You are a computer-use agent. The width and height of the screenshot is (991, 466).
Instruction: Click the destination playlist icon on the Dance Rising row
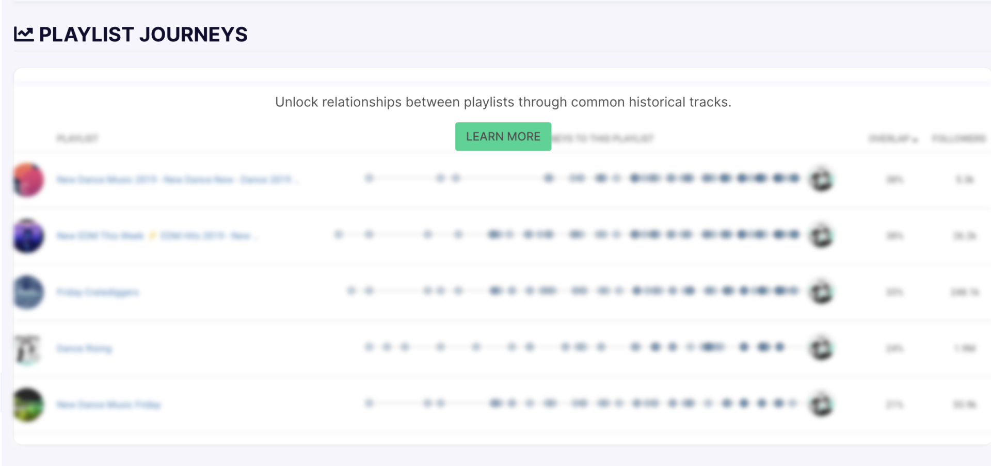[x=822, y=348]
